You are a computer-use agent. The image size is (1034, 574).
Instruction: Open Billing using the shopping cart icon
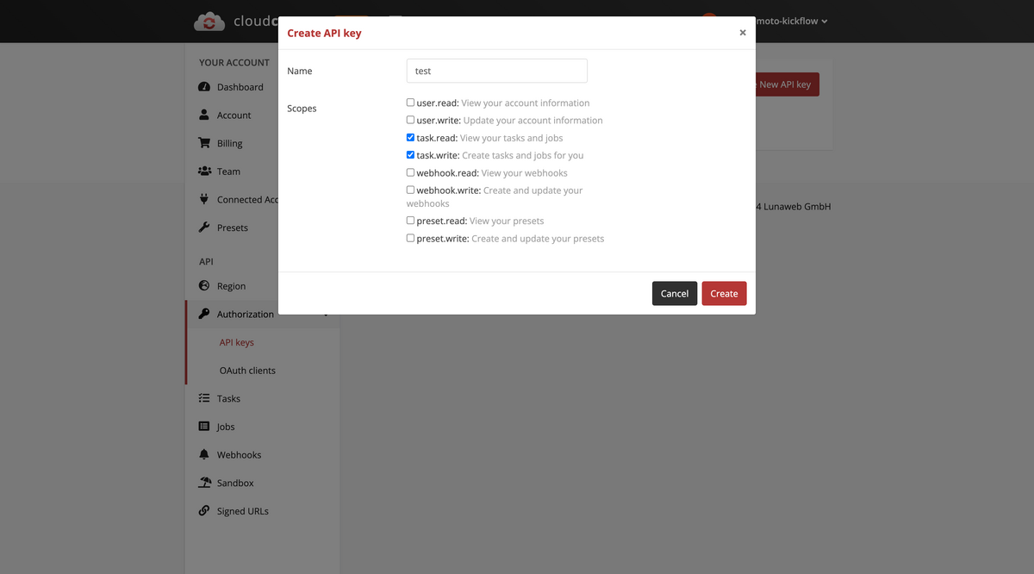[x=203, y=143]
